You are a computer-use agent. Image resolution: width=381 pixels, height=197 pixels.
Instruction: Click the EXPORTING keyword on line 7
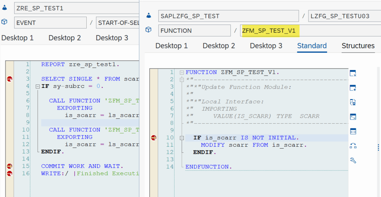[74, 108]
